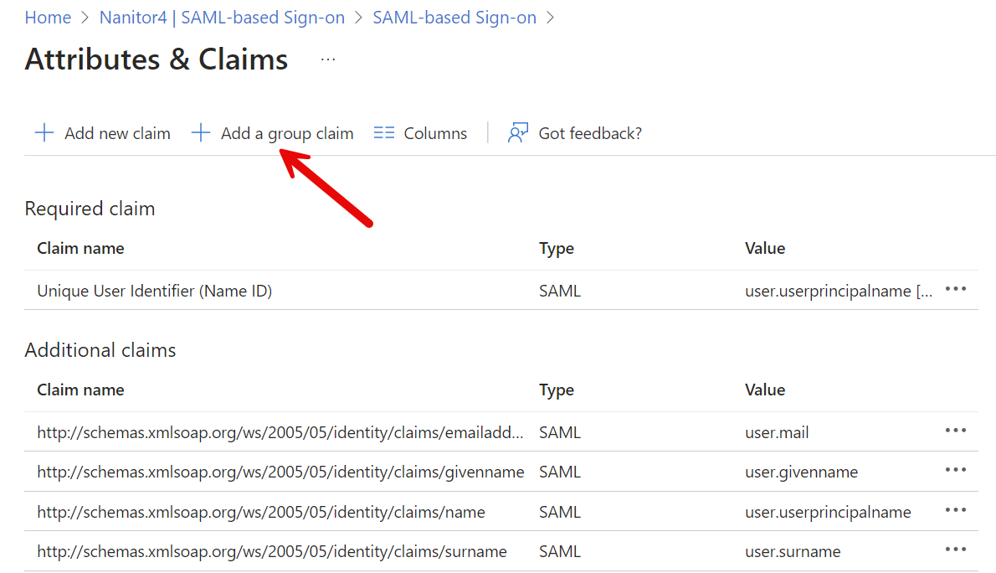The image size is (996, 573).
Task: Open the SAML-based Sign-on breadcrumb link
Action: coord(454,18)
